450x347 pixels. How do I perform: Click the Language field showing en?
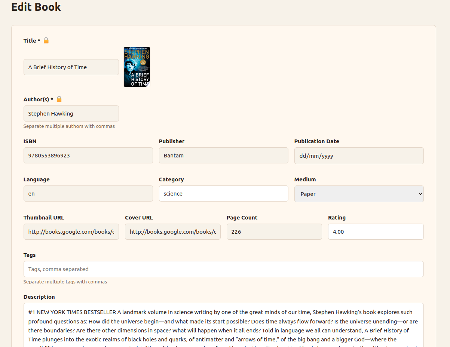click(88, 193)
